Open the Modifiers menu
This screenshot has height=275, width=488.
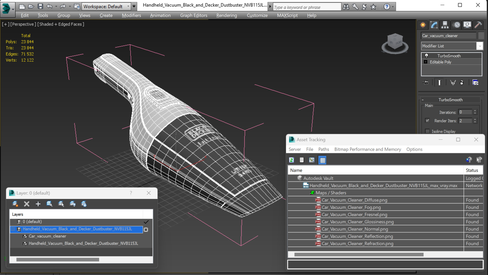[131, 16]
